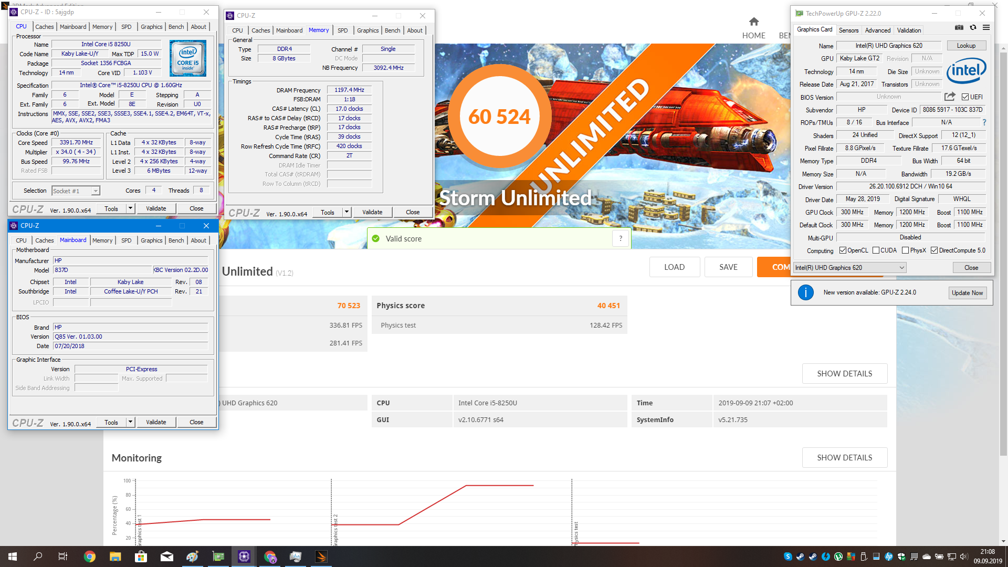Open Tools dropdown arrow in CPU-Z Memory window
1008x567 pixels.
[x=346, y=212]
